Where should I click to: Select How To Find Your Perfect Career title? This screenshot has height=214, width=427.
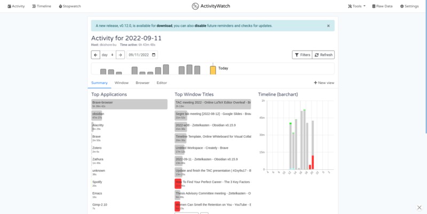212,184
